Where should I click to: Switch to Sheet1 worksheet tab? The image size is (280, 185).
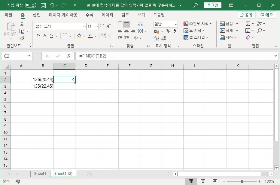pyautogui.click(x=40, y=173)
